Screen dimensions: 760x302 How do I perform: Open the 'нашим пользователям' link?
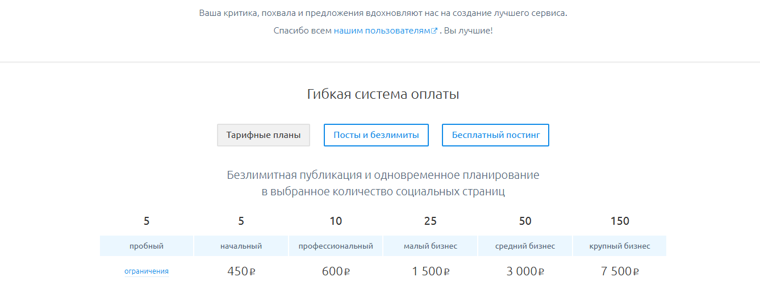382,31
